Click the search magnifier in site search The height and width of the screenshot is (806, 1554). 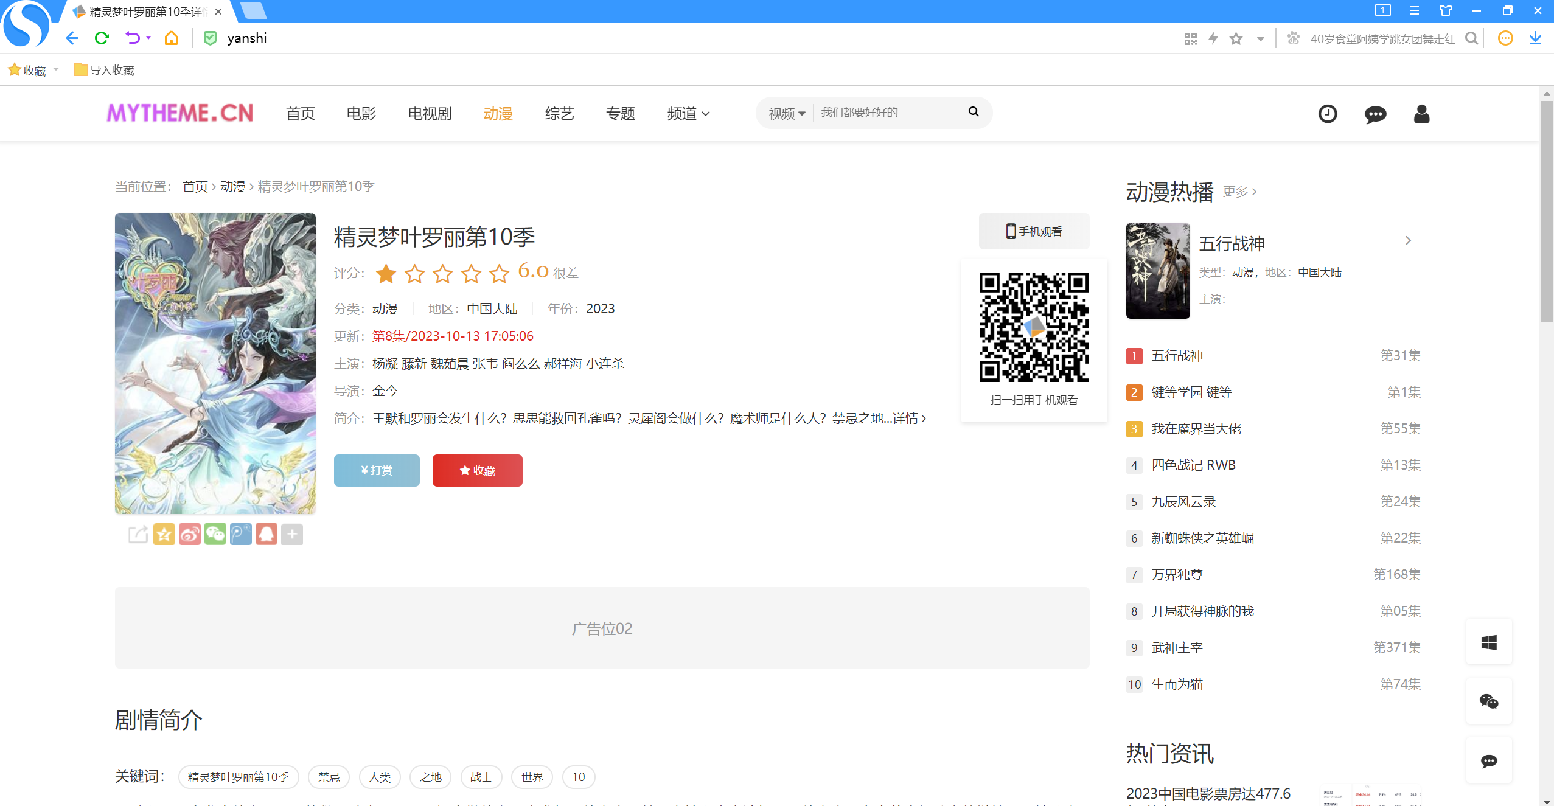(974, 112)
